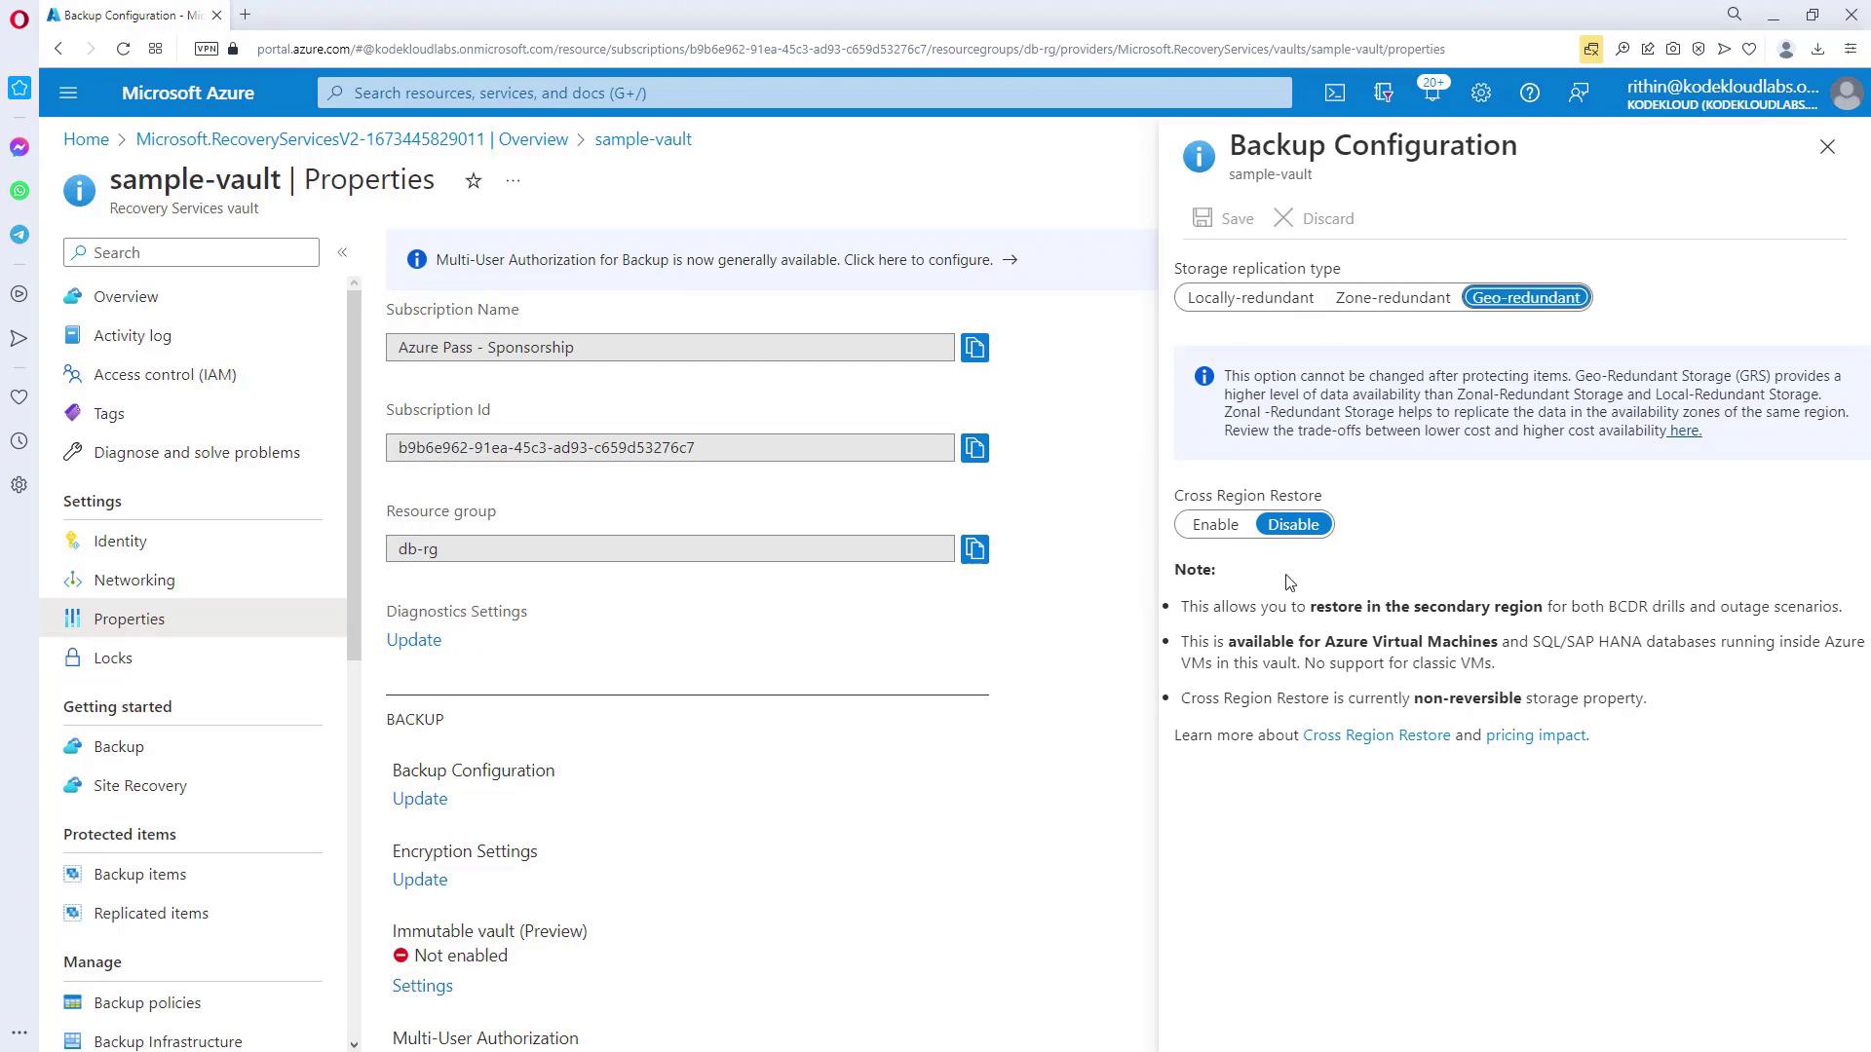Screen dimensions: 1871x1052
Task: Favorite sample-vault with the star icon
Action: (474, 181)
